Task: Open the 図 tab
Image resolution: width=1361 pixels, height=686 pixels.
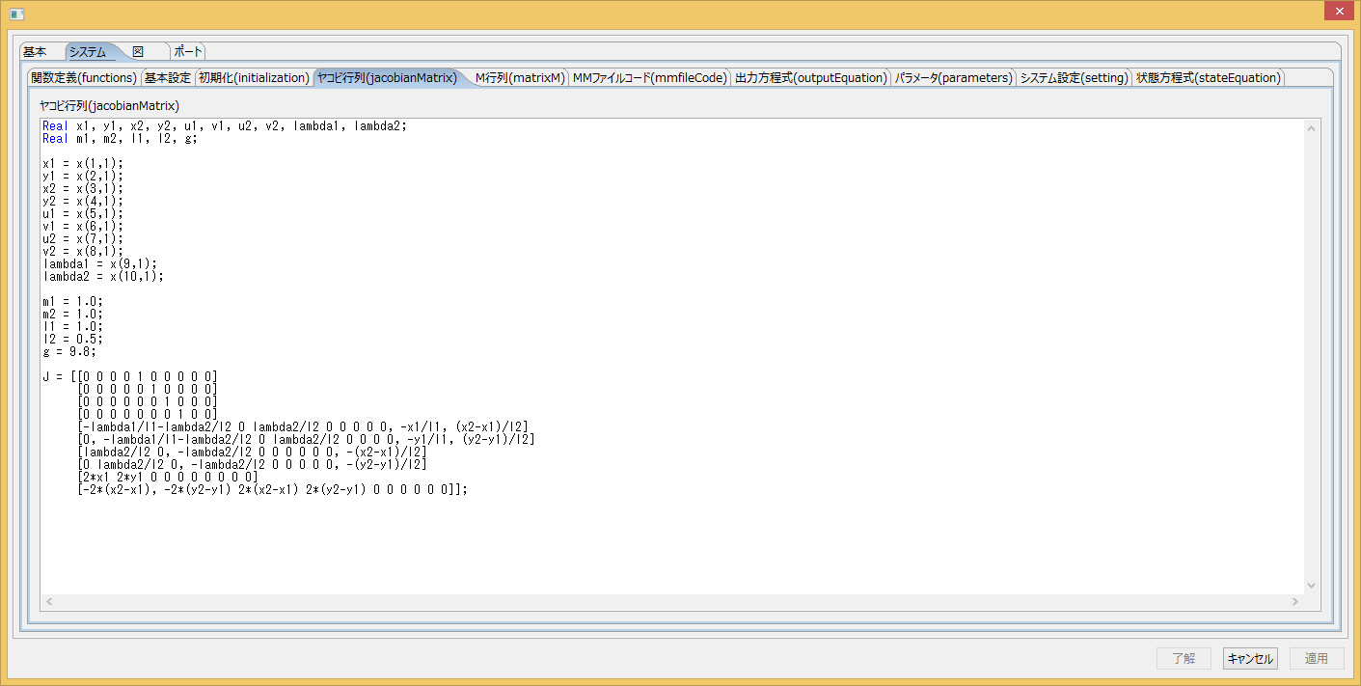Action: [138, 52]
